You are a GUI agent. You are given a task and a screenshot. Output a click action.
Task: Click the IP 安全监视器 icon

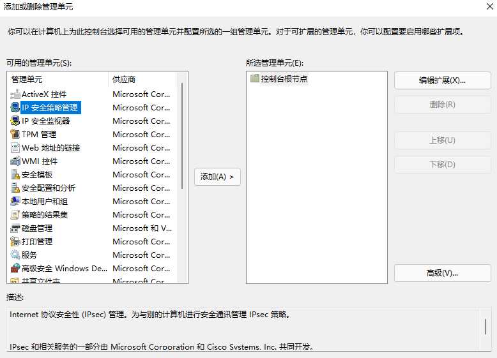point(15,121)
